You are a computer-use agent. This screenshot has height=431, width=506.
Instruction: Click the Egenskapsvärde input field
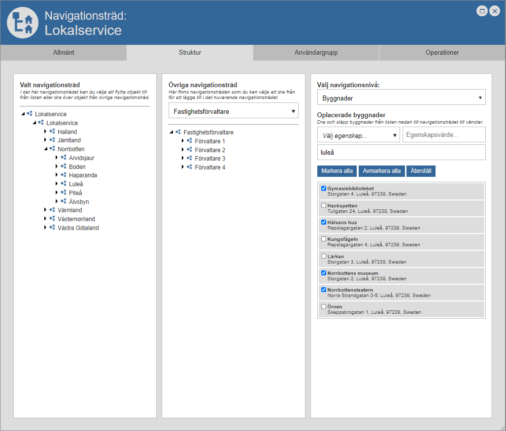click(444, 134)
